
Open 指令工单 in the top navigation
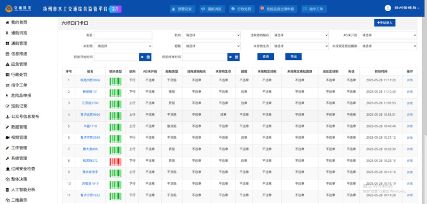pyautogui.click(x=314, y=9)
